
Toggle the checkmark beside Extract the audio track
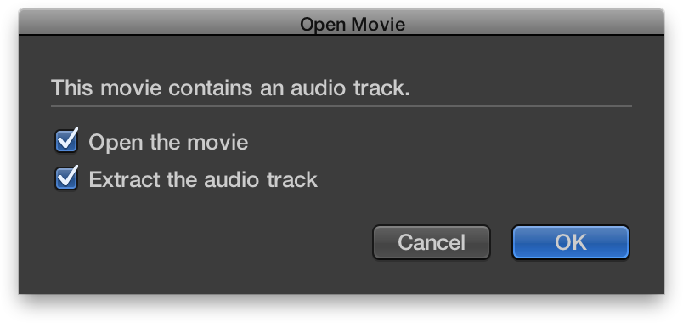click(66, 178)
